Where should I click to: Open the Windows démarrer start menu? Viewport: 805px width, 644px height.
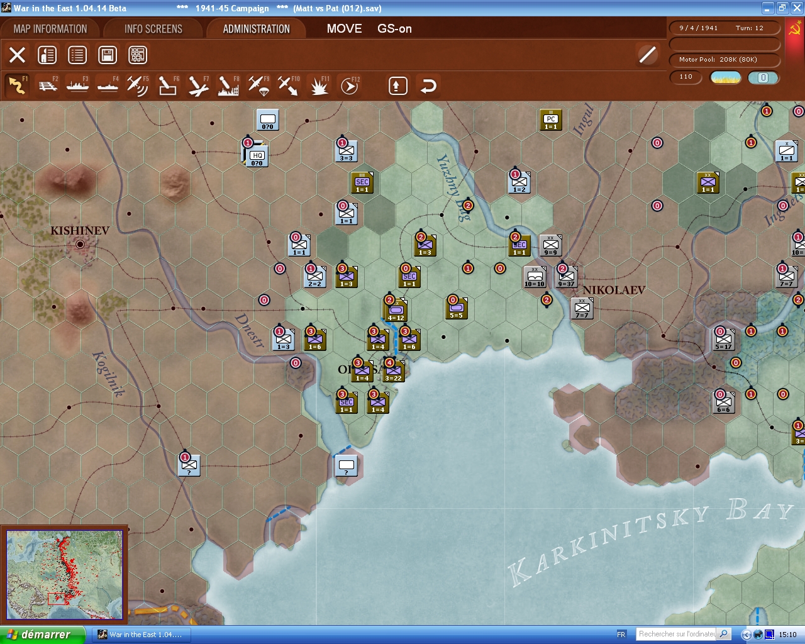click(x=42, y=635)
